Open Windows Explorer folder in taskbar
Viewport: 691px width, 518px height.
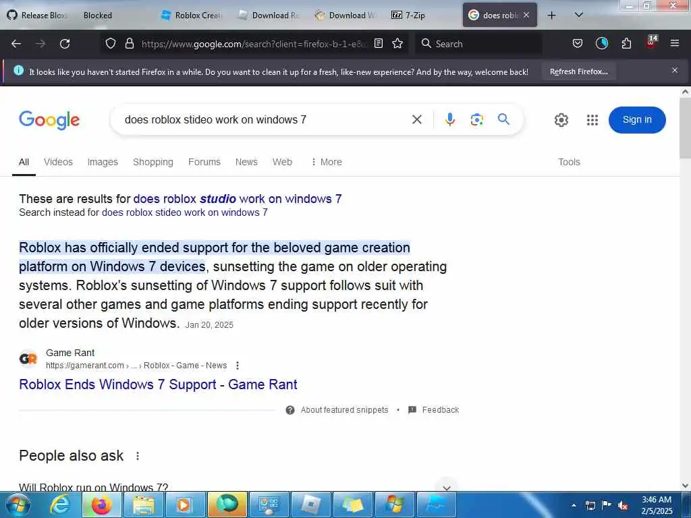pos(144,505)
